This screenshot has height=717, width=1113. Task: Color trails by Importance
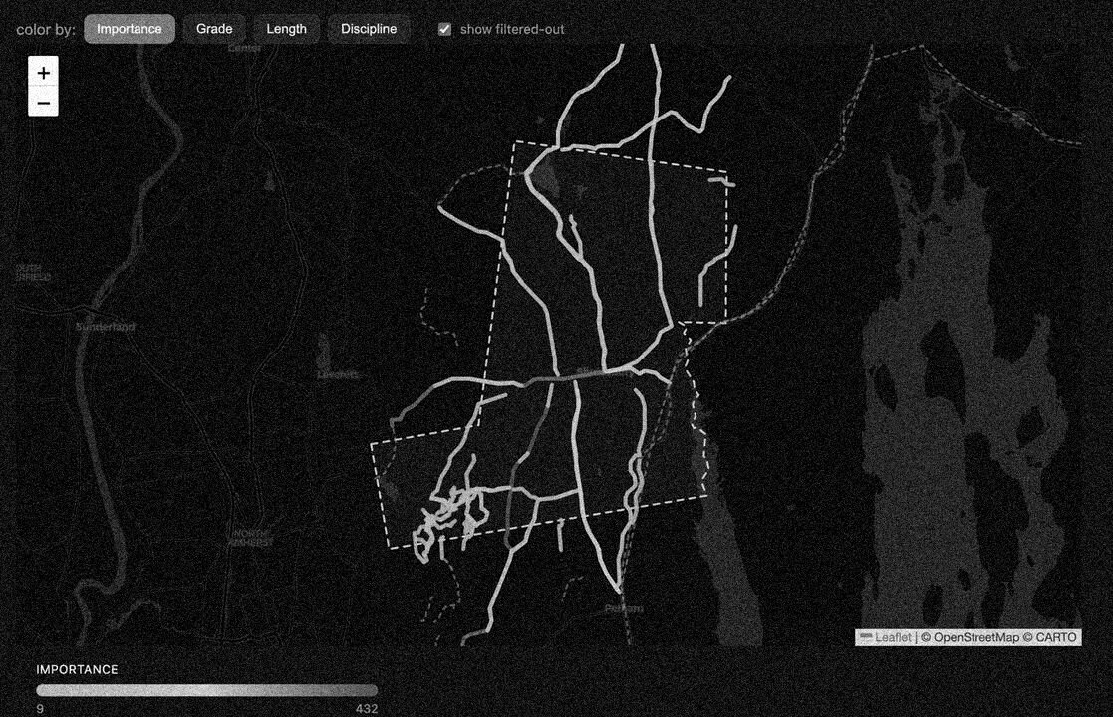click(x=130, y=29)
